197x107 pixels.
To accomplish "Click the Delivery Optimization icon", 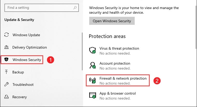I will [x=6, y=47].
